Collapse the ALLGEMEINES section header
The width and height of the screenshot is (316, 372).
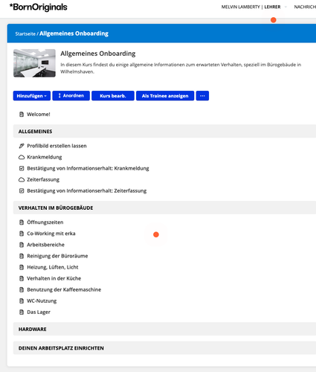pyautogui.click(x=164, y=131)
